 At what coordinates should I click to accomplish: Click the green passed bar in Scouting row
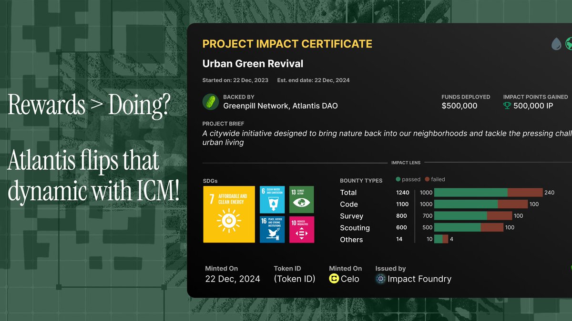click(x=458, y=227)
